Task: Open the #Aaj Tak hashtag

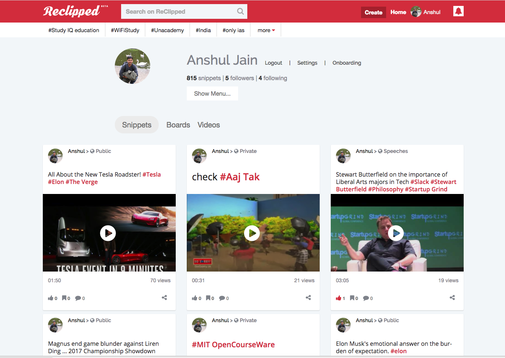Action: click(240, 177)
